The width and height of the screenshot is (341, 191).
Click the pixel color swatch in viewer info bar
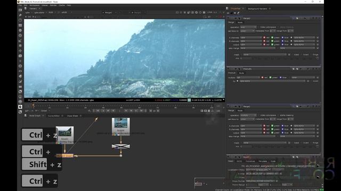pos(189,100)
